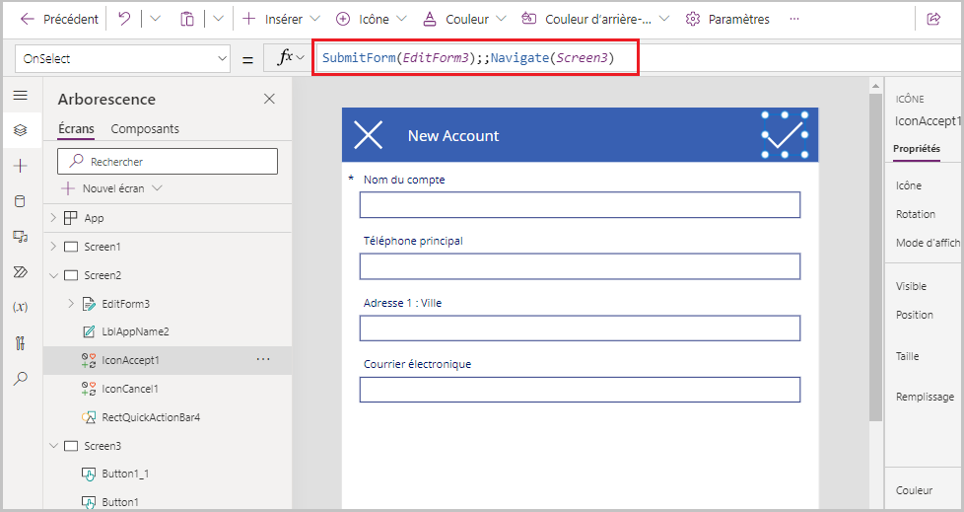Click the Adresse 1 : Ville input field
The image size is (964, 512).
tap(580, 328)
